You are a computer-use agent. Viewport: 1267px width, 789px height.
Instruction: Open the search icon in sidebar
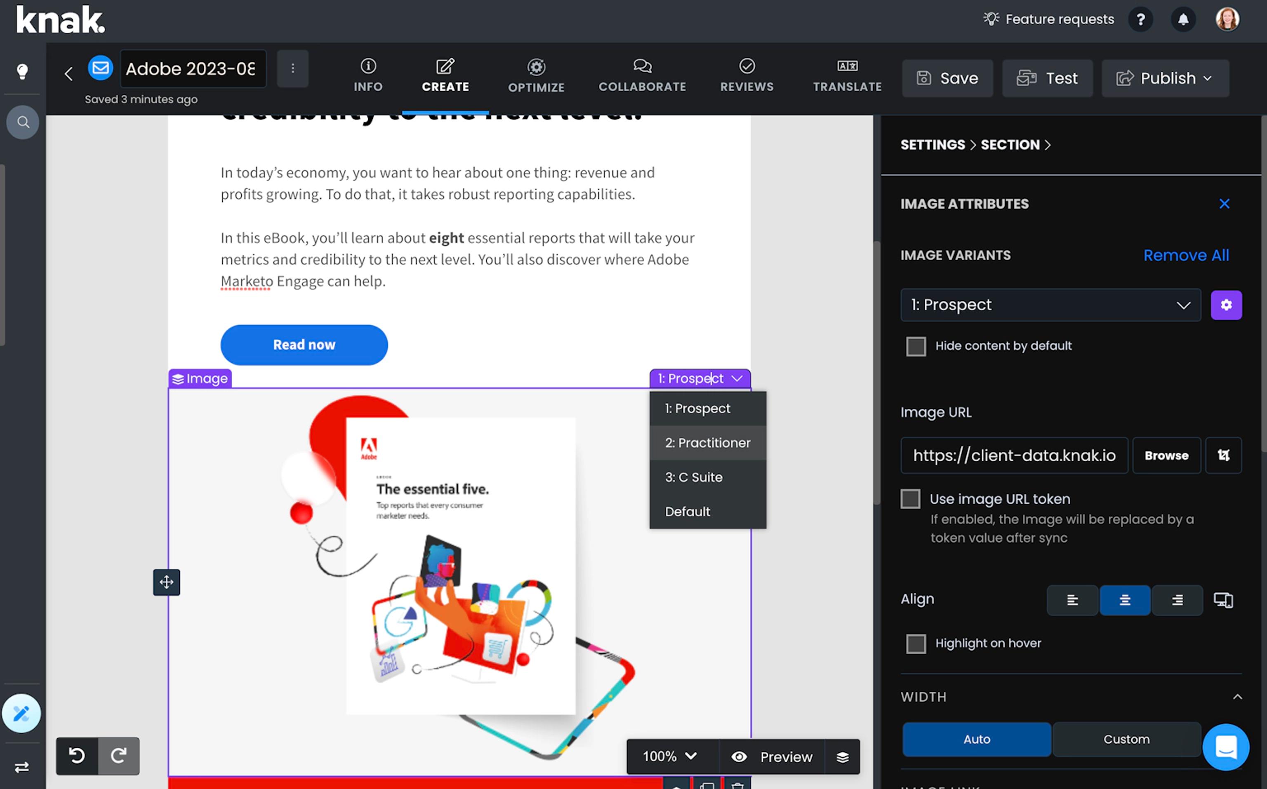[22, 122]
